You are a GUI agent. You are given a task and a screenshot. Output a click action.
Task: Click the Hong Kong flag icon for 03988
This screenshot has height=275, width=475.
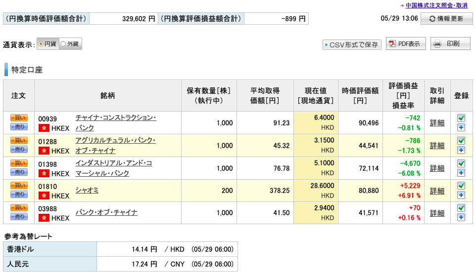(x=44, y=218)
